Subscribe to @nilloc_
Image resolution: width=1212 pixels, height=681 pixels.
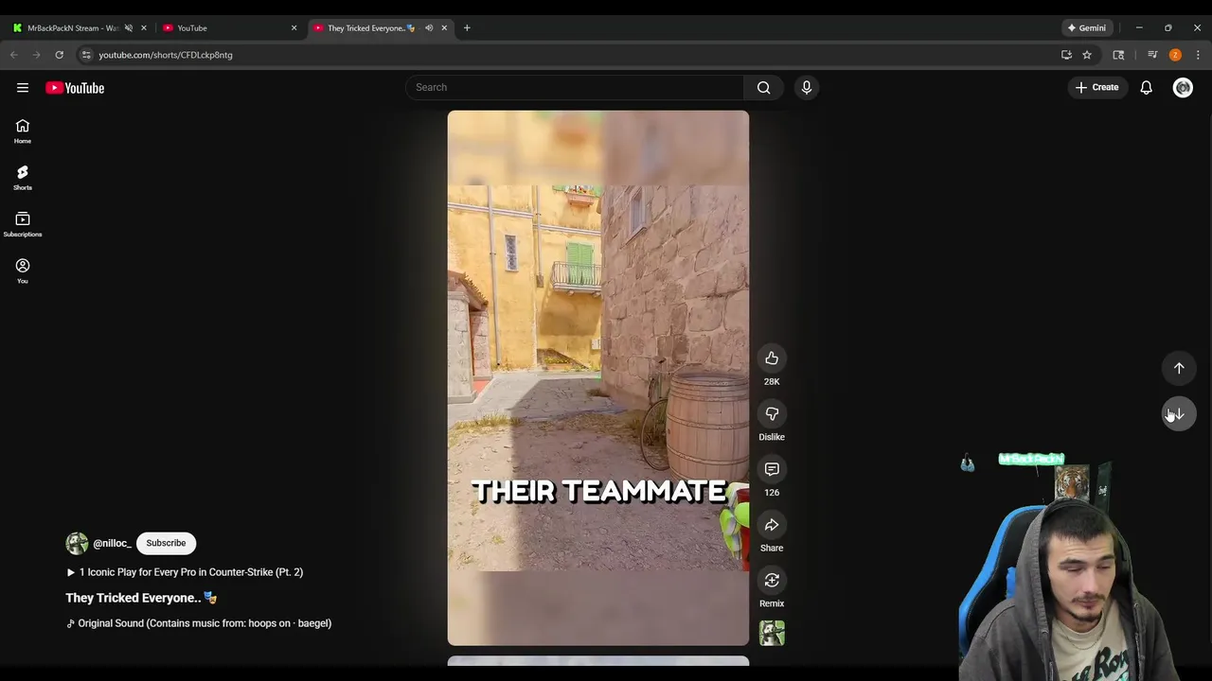166,543
